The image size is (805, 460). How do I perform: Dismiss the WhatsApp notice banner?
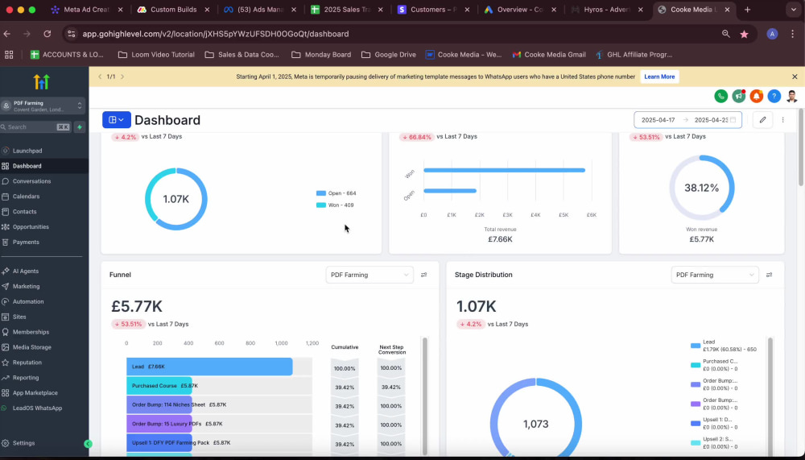795,77
